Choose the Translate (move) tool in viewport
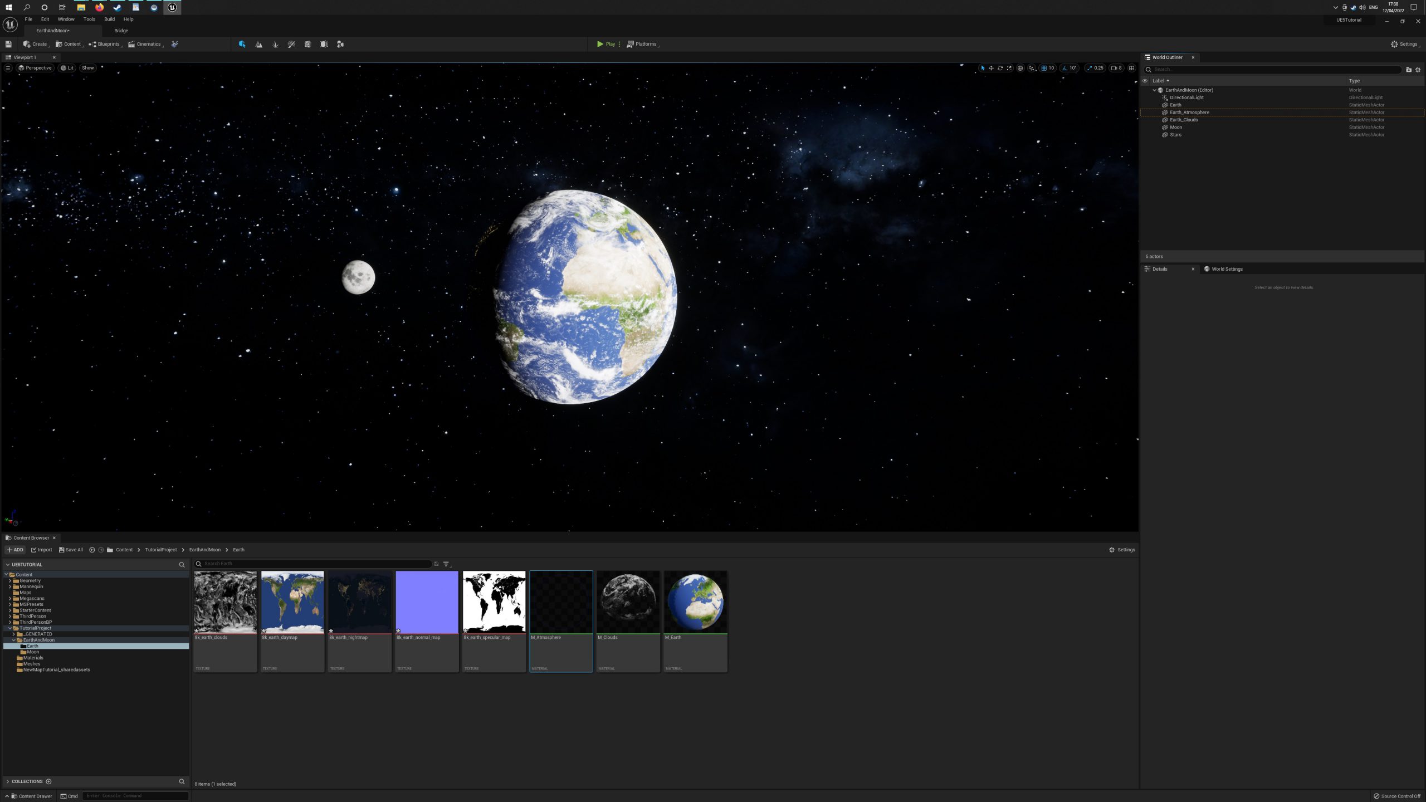The image size is (1426, 802). click(992, 68)
